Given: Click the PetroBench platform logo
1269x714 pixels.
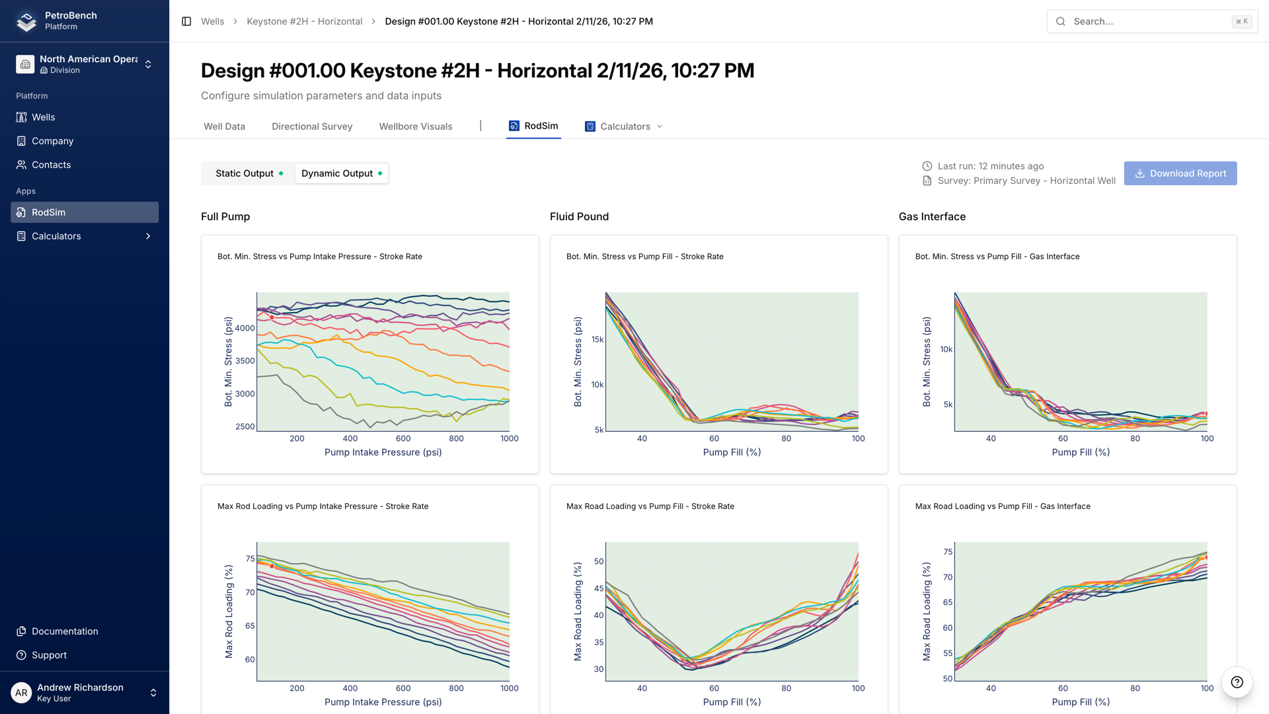Looking at the screenshot, I should (x=26, y=20).
